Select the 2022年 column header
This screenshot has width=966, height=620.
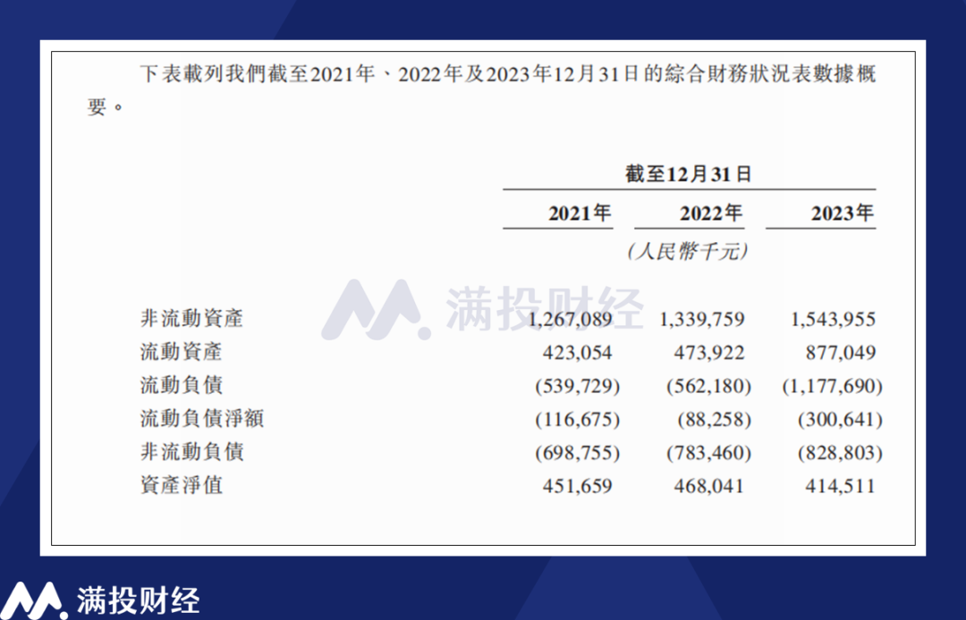[711, 214]
